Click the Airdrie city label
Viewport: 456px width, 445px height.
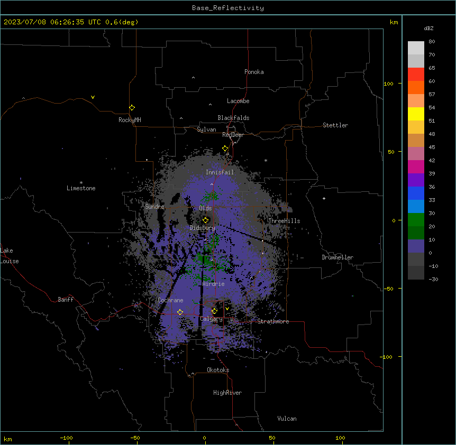click(x=214, y=284)
